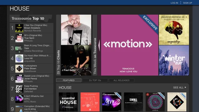Open artist cup & string

pos(30,109)
